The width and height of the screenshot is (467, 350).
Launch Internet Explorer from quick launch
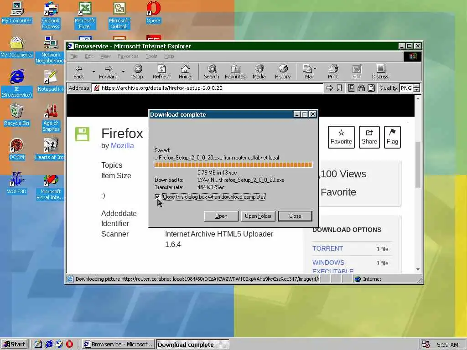coord(49,345)
